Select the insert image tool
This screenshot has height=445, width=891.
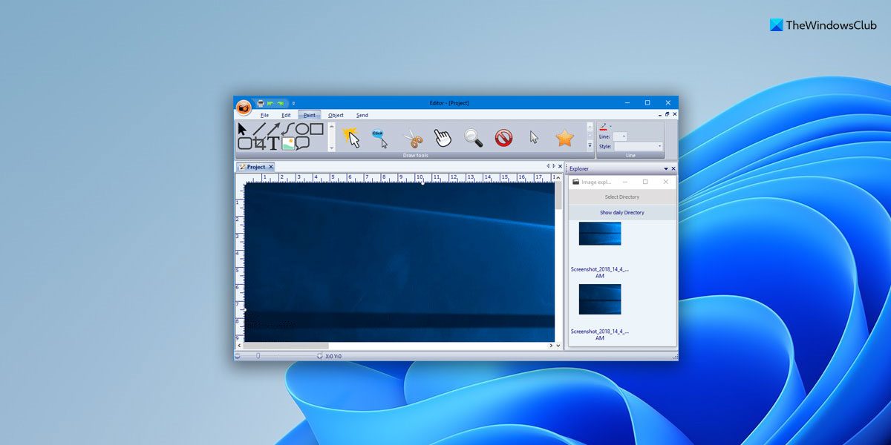[288, 144]
